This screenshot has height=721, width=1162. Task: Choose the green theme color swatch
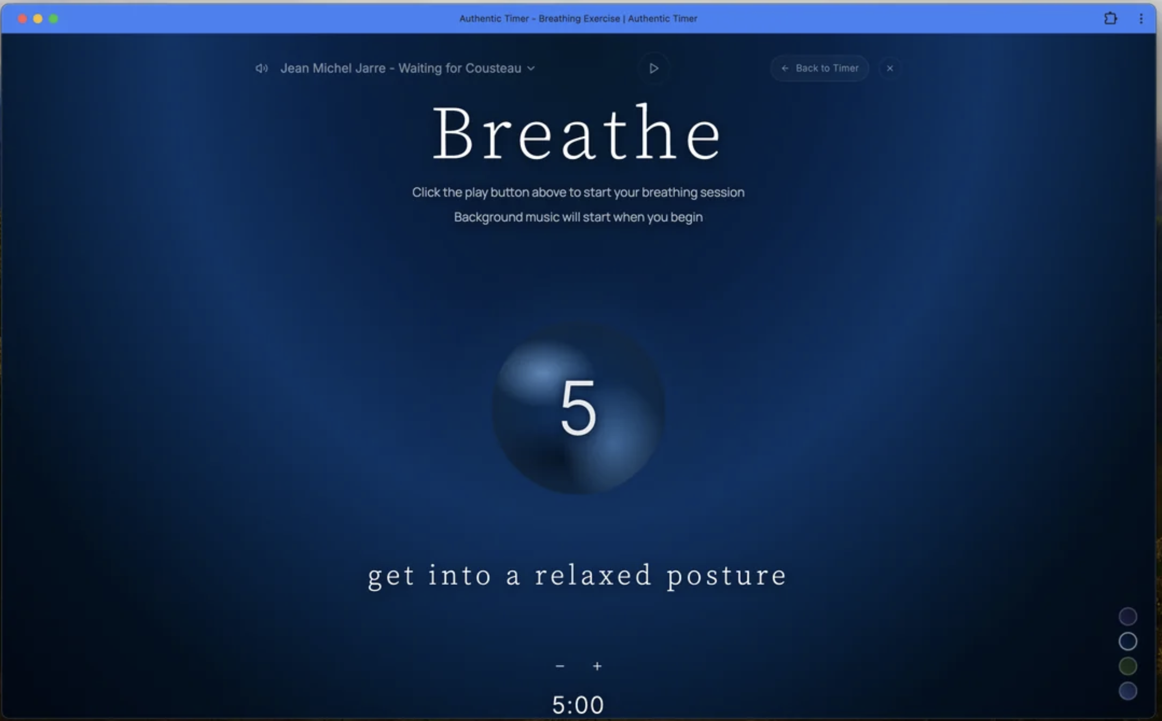point(1127,666)
